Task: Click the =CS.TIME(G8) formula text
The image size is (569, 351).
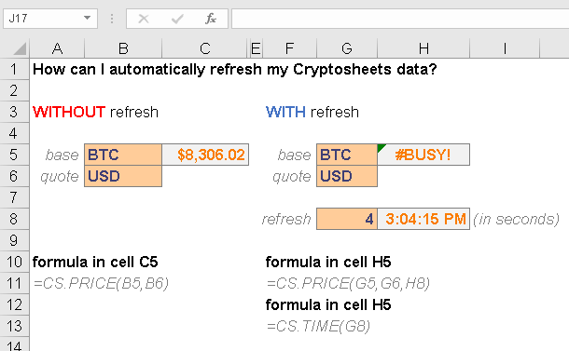Action: pyautogui.click(x=319, y=327)
